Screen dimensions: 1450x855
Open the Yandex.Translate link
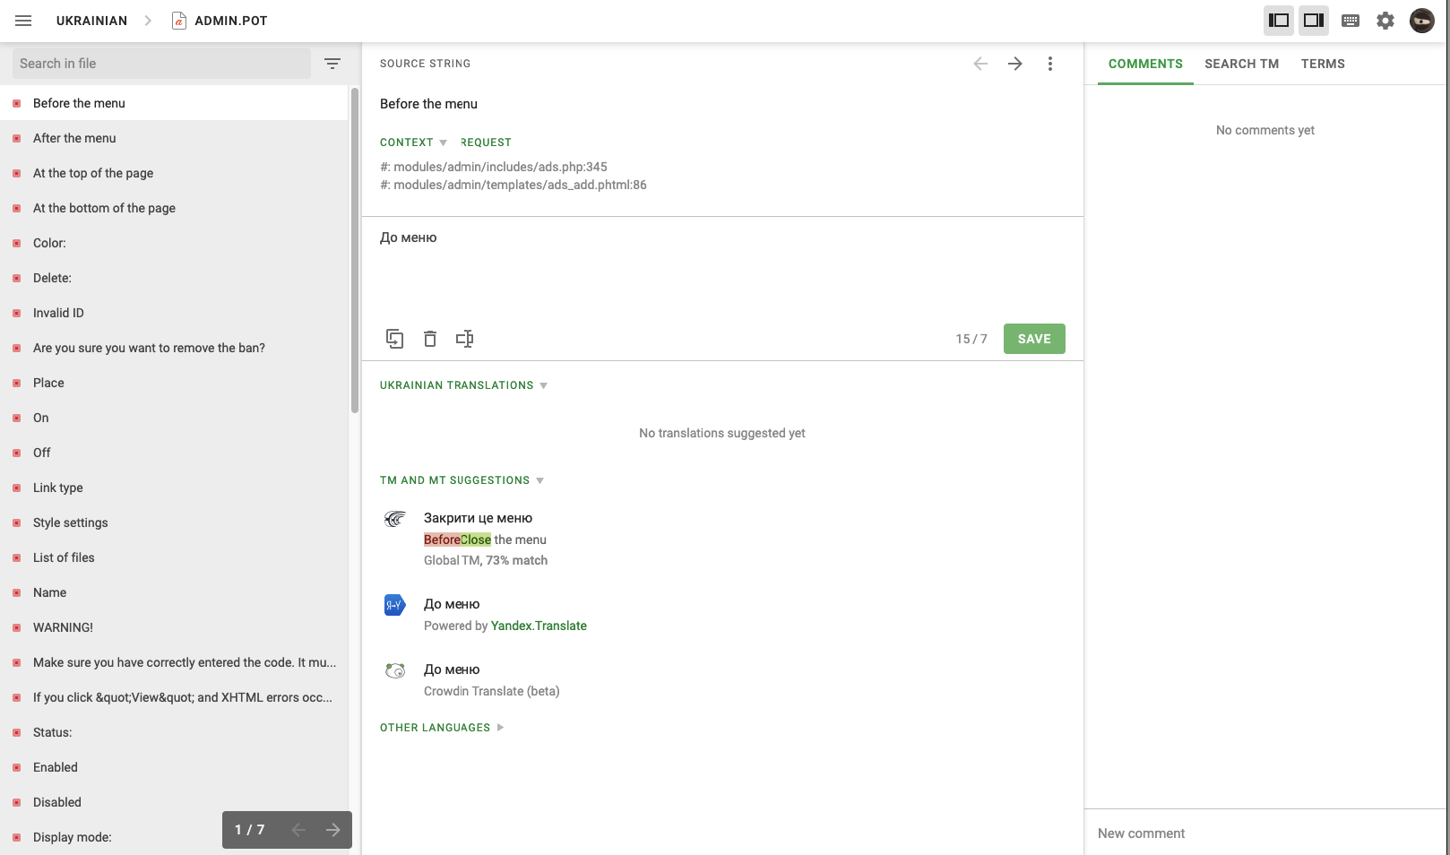[x=539, y=626]
